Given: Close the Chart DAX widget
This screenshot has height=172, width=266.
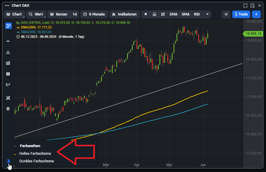Looking at the screenshot, I should (x=259, y=6).
